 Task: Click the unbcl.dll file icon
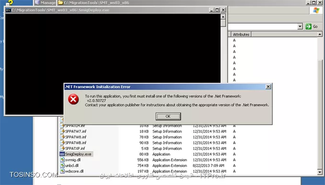pos(62,165)
